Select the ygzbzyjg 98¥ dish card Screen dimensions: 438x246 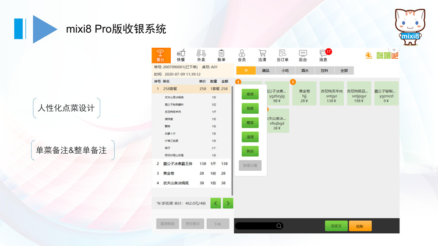(277, 94)
